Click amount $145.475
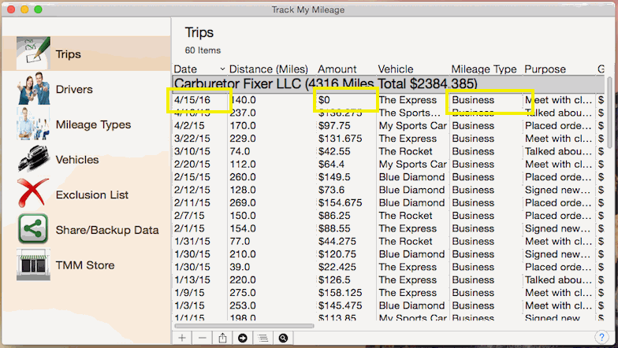Image resolution: width=618 pixels, height=348 pixels. click(x=341, y=305)
